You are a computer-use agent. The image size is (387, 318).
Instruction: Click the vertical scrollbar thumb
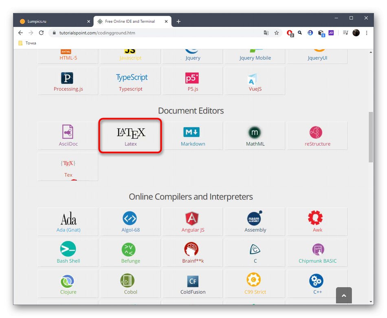tap(371, 137)
